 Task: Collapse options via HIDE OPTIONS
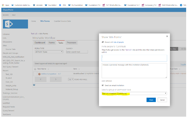tap(107, 81)
